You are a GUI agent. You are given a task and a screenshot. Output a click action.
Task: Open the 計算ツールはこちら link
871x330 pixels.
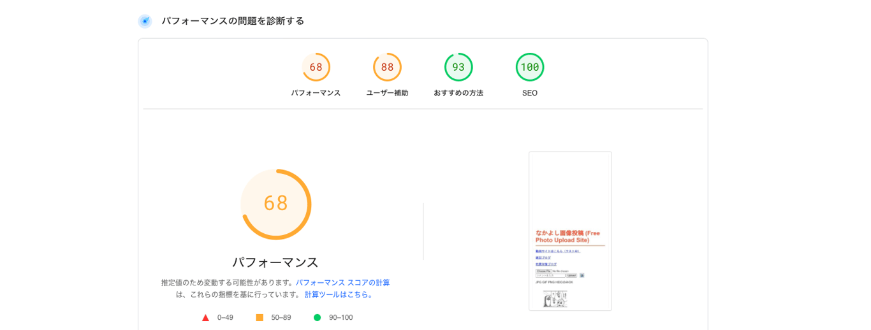[x=339, y=294]
